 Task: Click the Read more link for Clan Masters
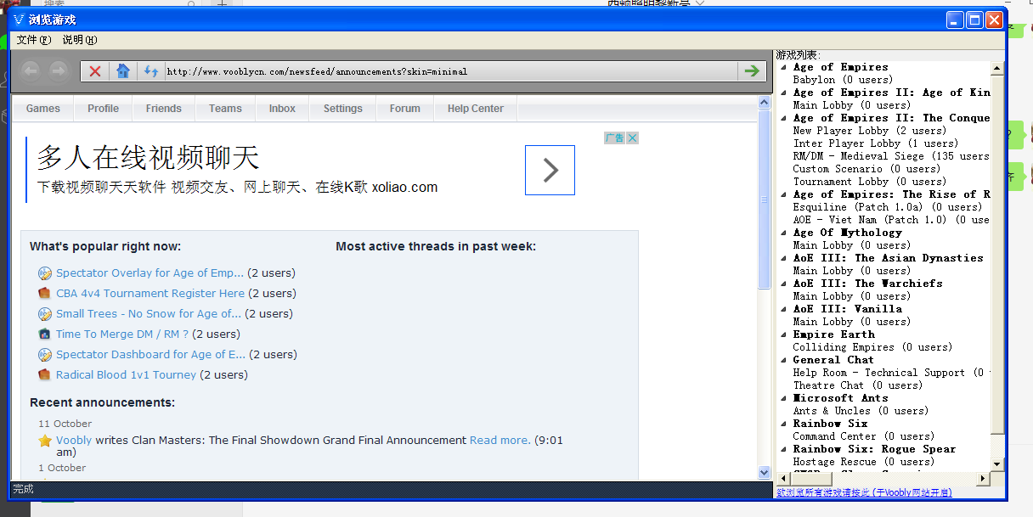click(500, 440)
